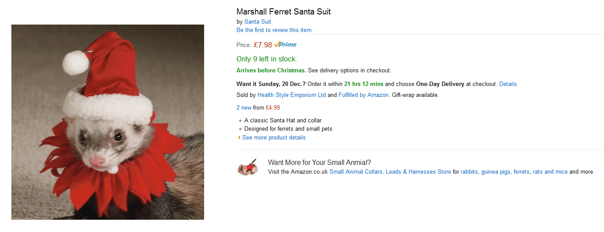Click the Details link for delivery
This screenshot has height=232, width=604.
[508, 84]
